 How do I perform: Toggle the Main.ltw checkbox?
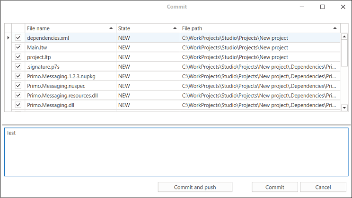click(18, 47)
